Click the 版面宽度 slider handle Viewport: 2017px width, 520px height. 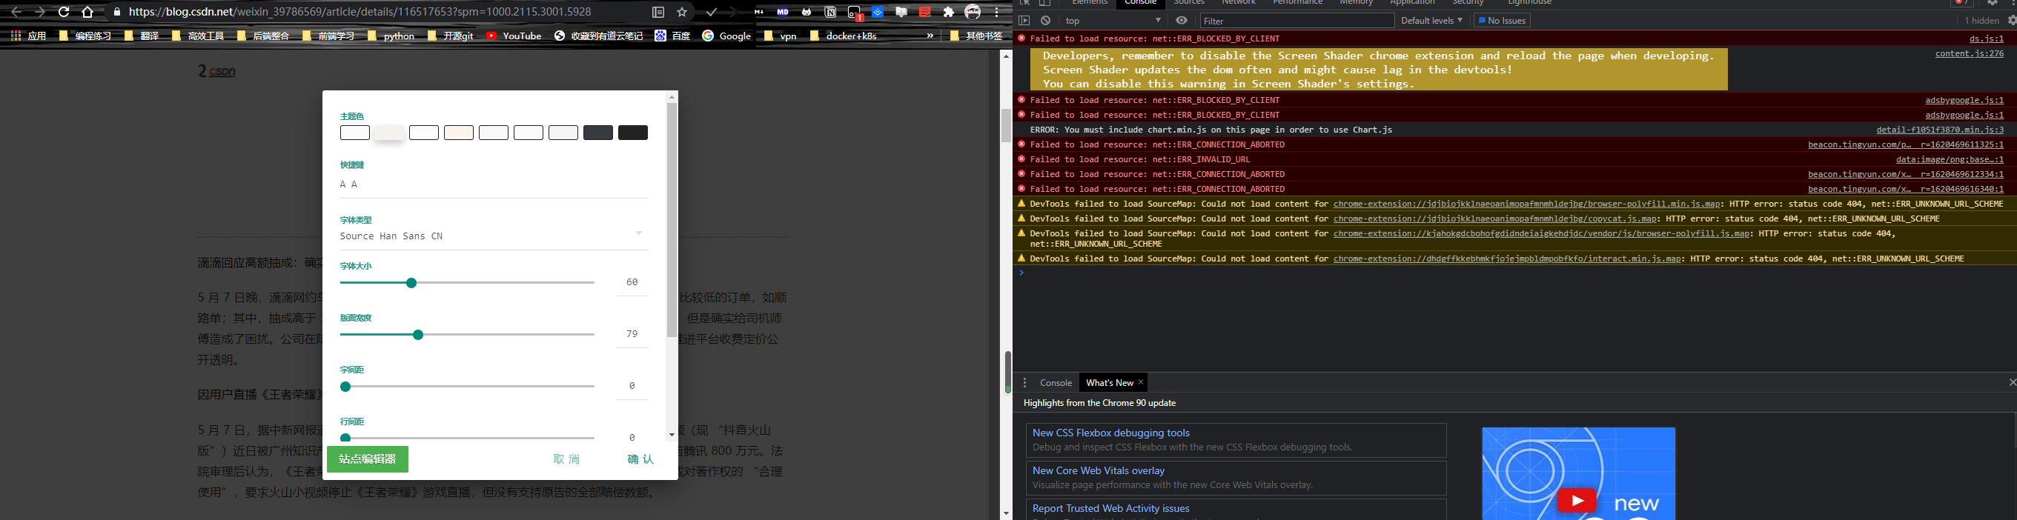[x=418, y=335]
